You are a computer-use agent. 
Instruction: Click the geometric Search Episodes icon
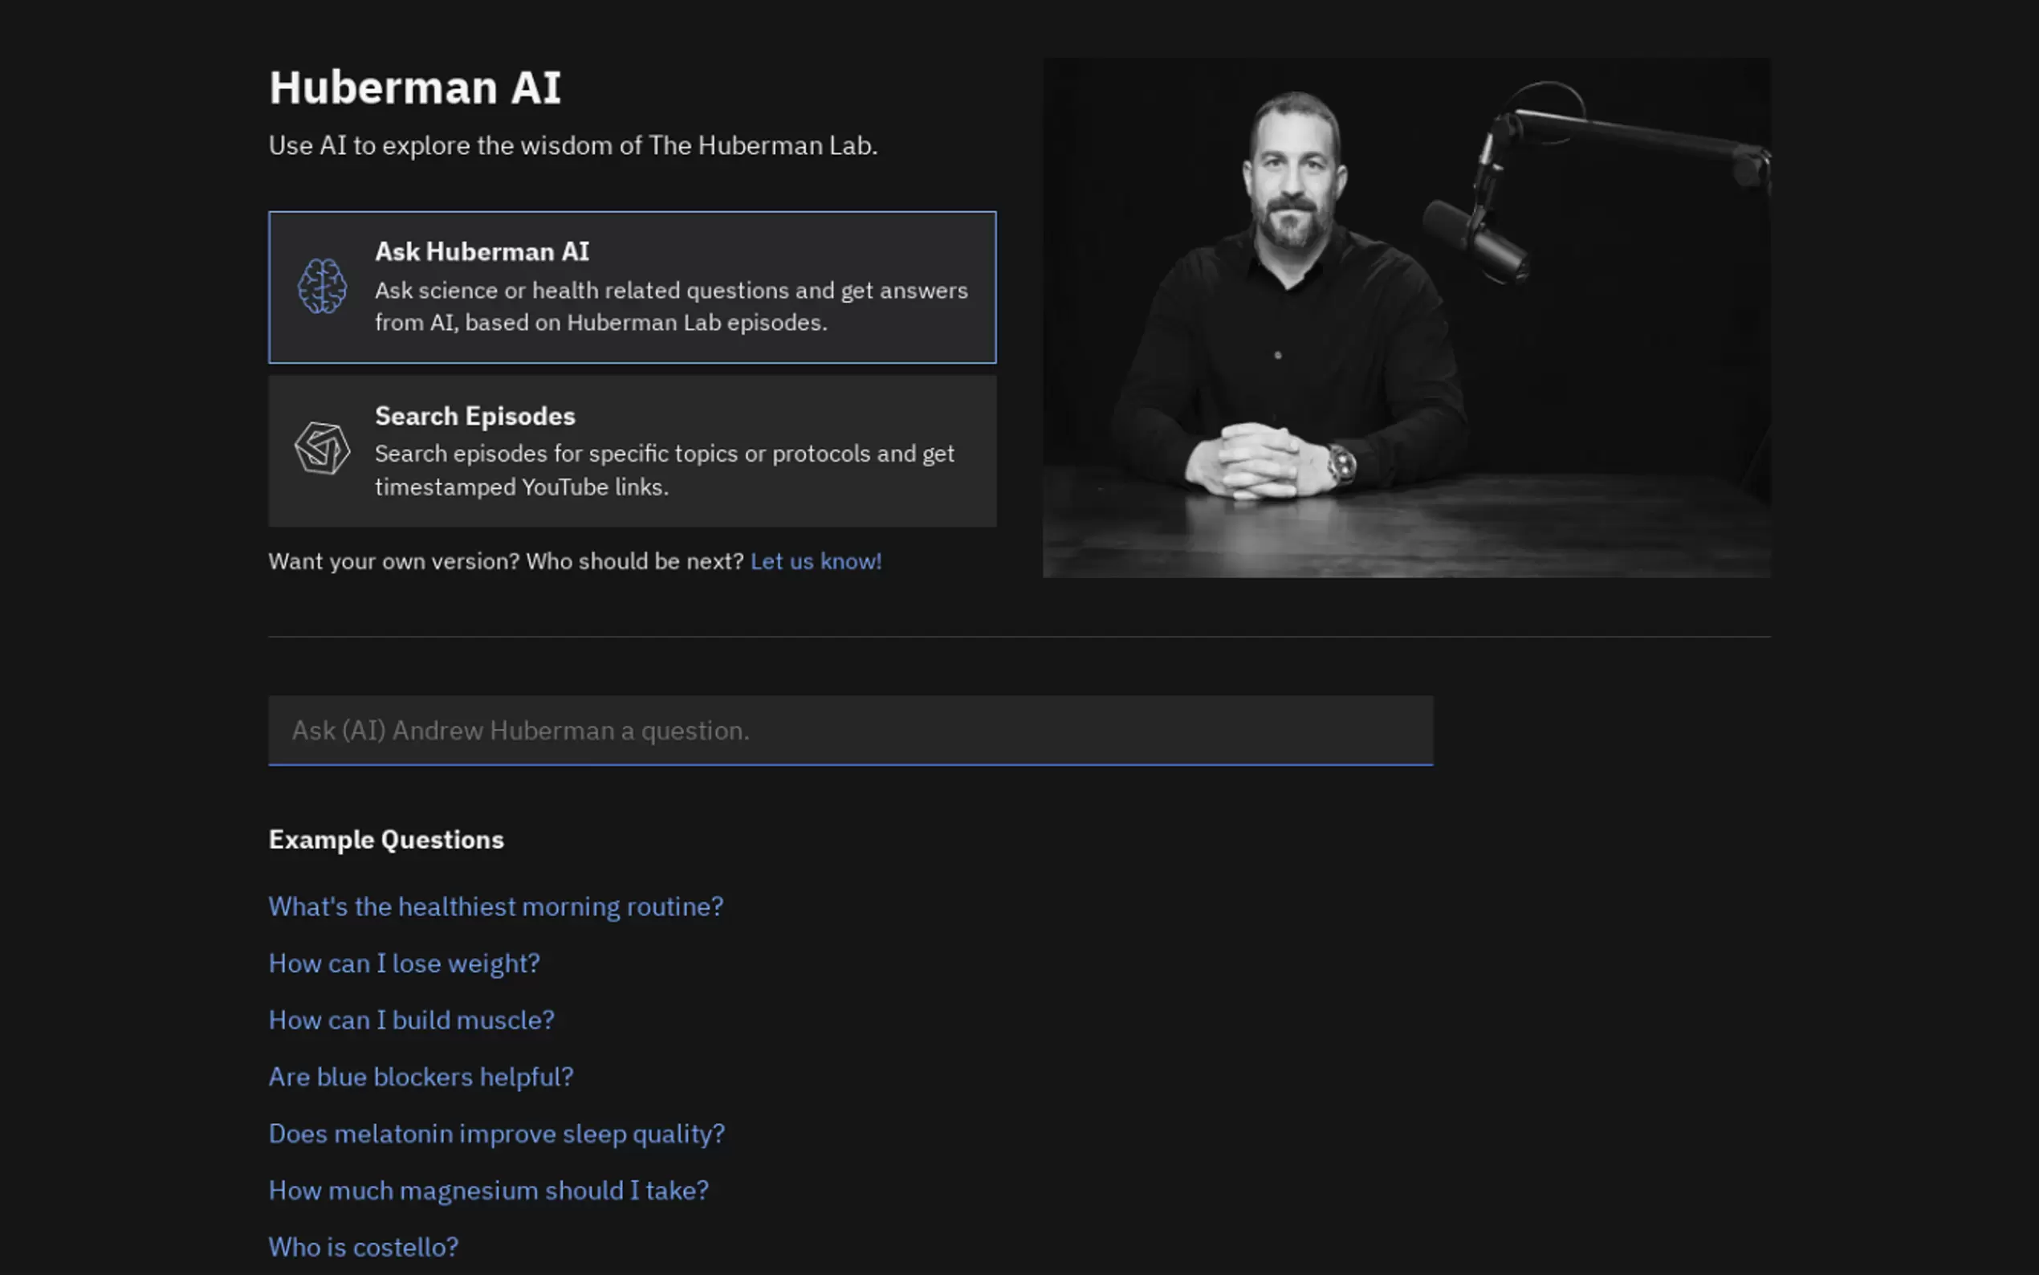(x=322, y=448)
